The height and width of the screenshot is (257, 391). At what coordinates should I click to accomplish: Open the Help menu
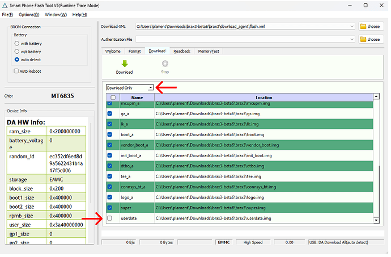pyautogui.click(x=79, y=15)
